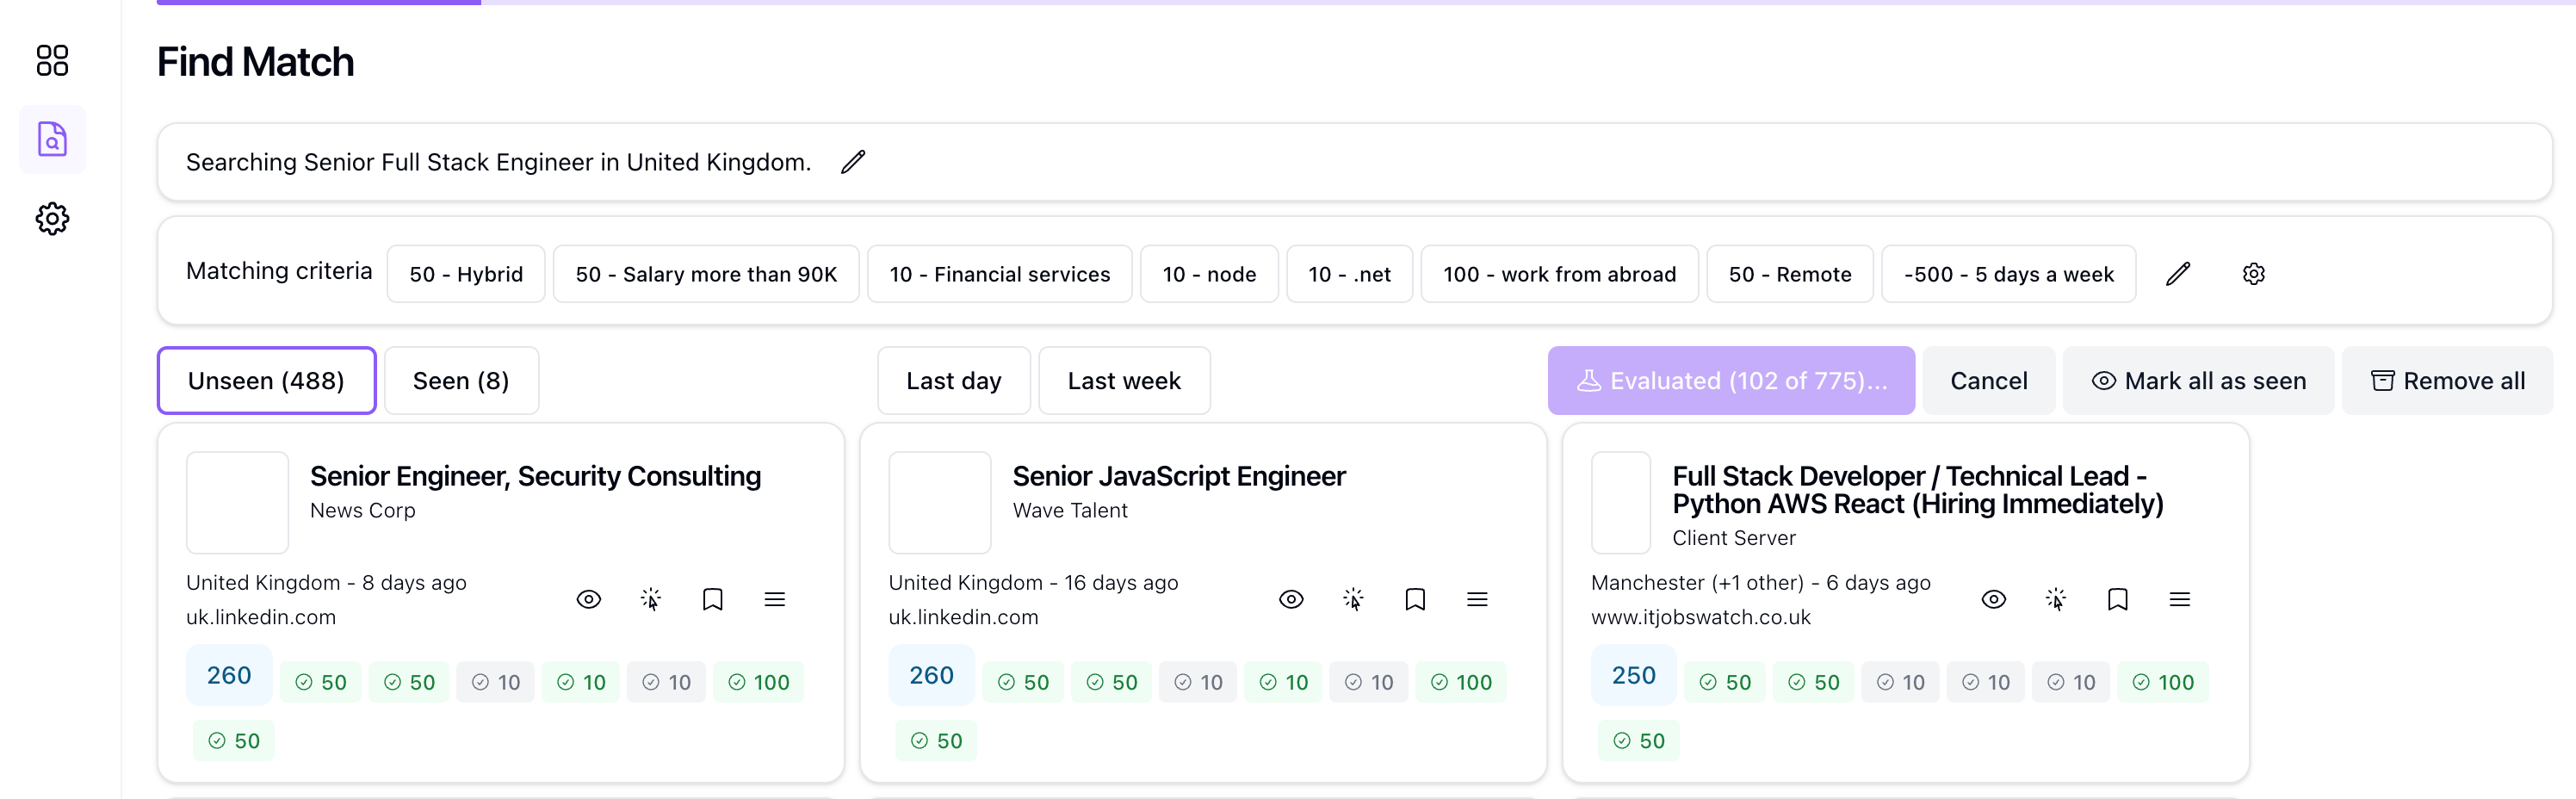This screenshot has height=799, width=2576.
Task: Edit the search query pencil icon
Action: coord(853,162)
